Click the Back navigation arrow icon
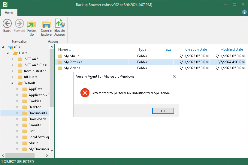Viewport: 248px width, 165px height. pyautogui.click(x=7, y=24)
